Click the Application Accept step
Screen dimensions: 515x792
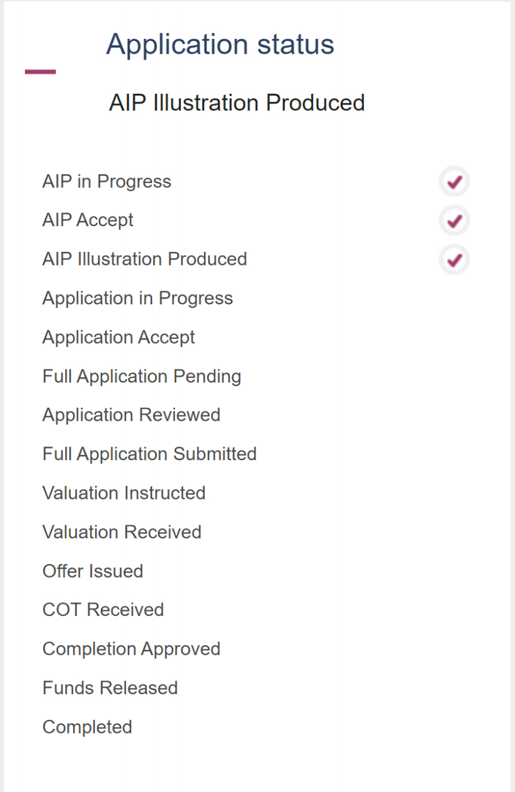[119, 337]
